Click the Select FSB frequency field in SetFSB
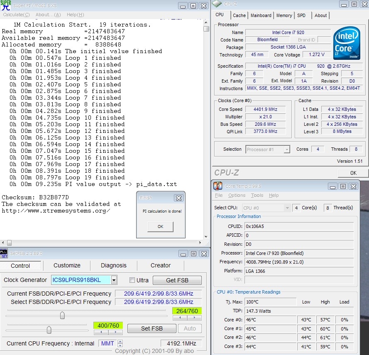Image resolution: width=369 pixels, height=355 pixels. tap(159, 302)
